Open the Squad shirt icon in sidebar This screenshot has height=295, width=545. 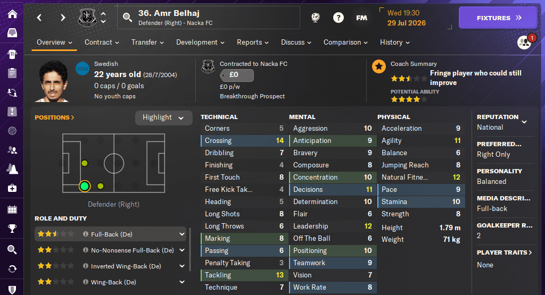(12, 54)
